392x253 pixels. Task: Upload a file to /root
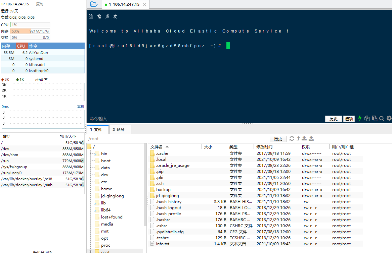311,138
